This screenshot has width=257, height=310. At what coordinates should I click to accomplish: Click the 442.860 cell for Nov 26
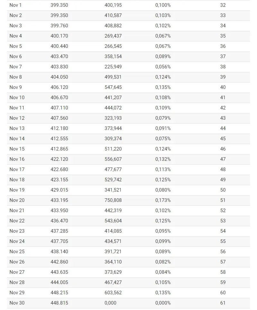tap(59, 262)
